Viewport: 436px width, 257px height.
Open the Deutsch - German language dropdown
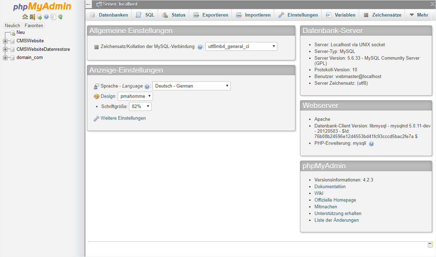coord(191,86)
